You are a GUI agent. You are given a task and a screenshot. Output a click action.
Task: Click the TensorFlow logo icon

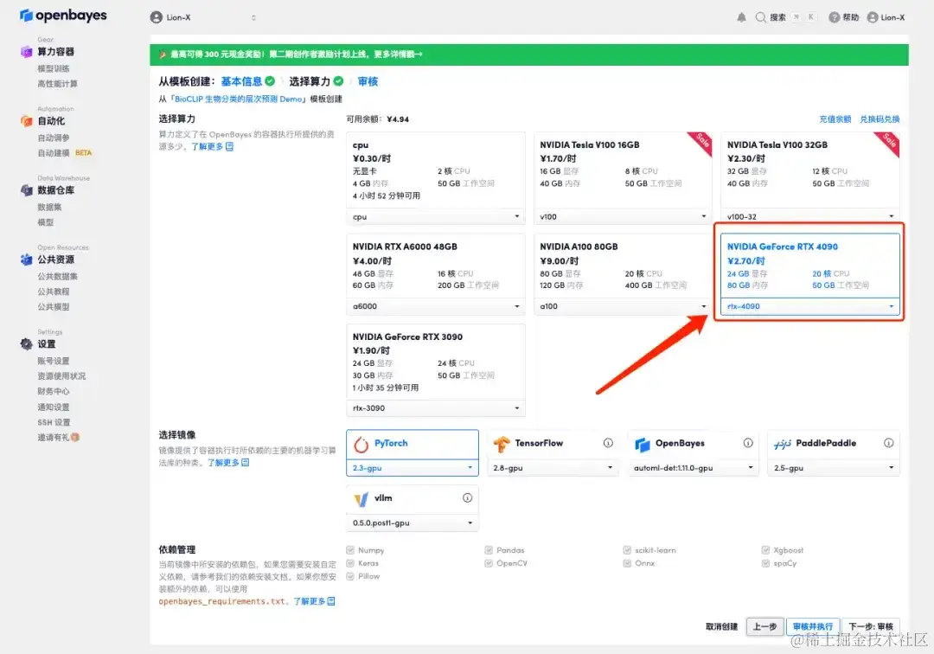point(502,444)
